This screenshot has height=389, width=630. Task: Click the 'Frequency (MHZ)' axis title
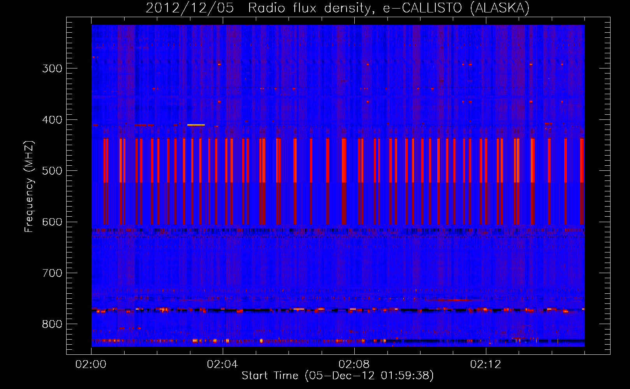[30, 186]
